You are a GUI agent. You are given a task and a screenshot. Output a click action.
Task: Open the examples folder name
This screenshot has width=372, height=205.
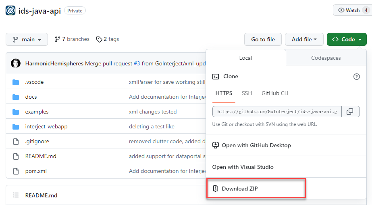pos(37,112)
